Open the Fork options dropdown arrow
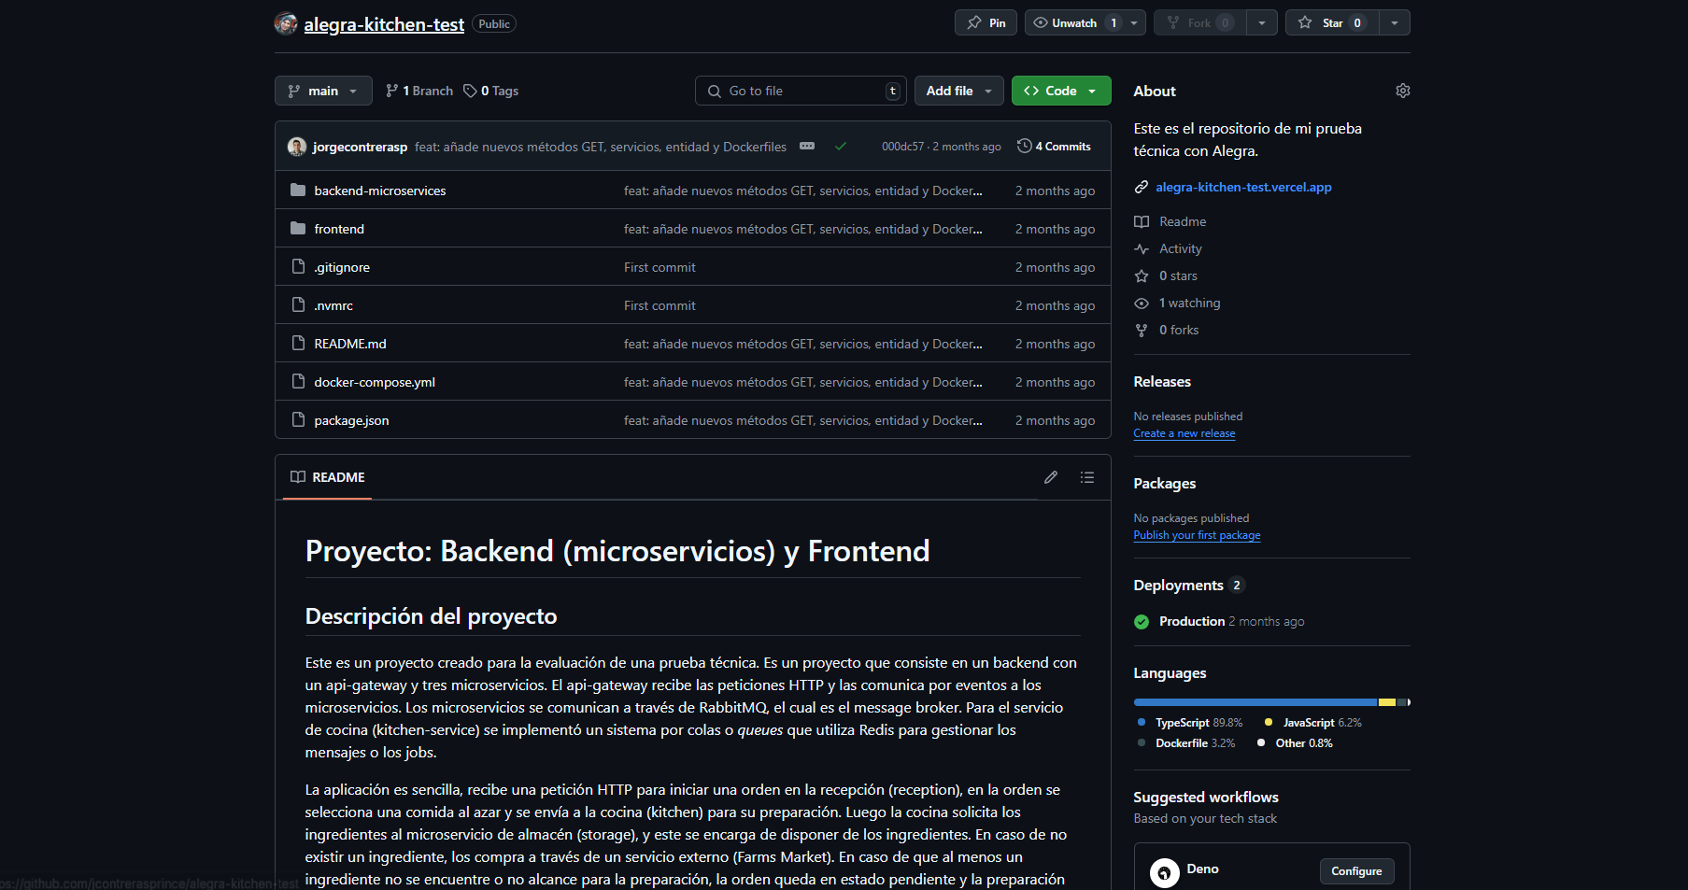 1261,22
